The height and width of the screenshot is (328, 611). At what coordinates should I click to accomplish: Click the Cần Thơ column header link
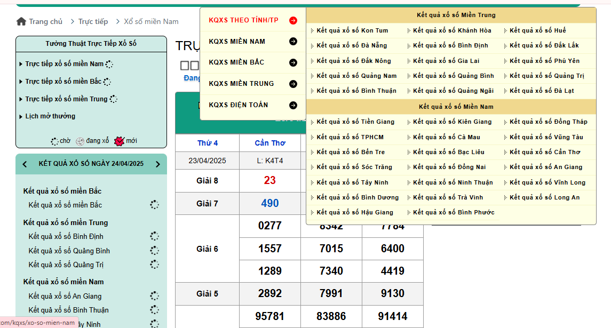269,143
